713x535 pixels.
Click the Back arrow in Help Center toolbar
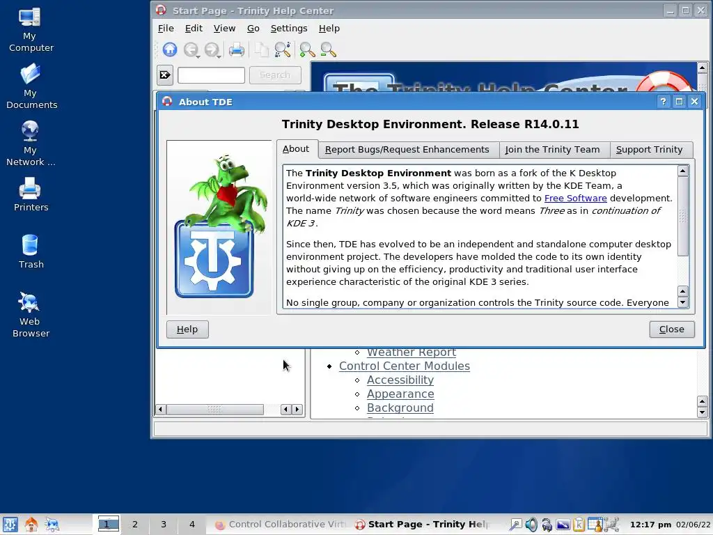pyautogui.click(x=191, y=49)
